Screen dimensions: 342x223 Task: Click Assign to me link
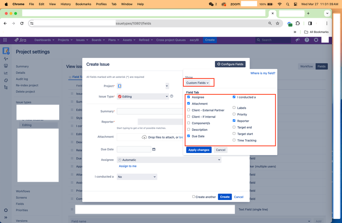[x=128, y=166]
